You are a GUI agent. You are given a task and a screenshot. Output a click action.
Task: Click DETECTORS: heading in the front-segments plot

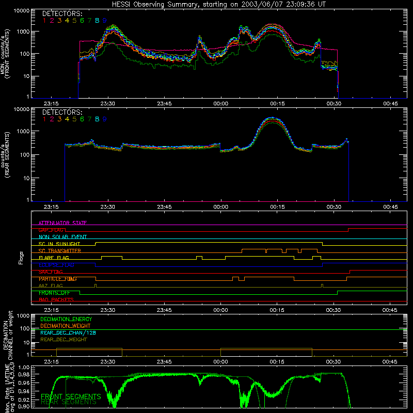click(62, 13)
